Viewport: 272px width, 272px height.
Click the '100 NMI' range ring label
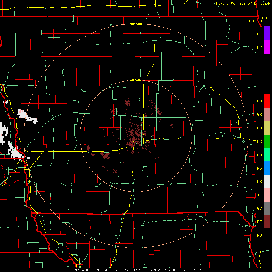(x=136, y=24)
